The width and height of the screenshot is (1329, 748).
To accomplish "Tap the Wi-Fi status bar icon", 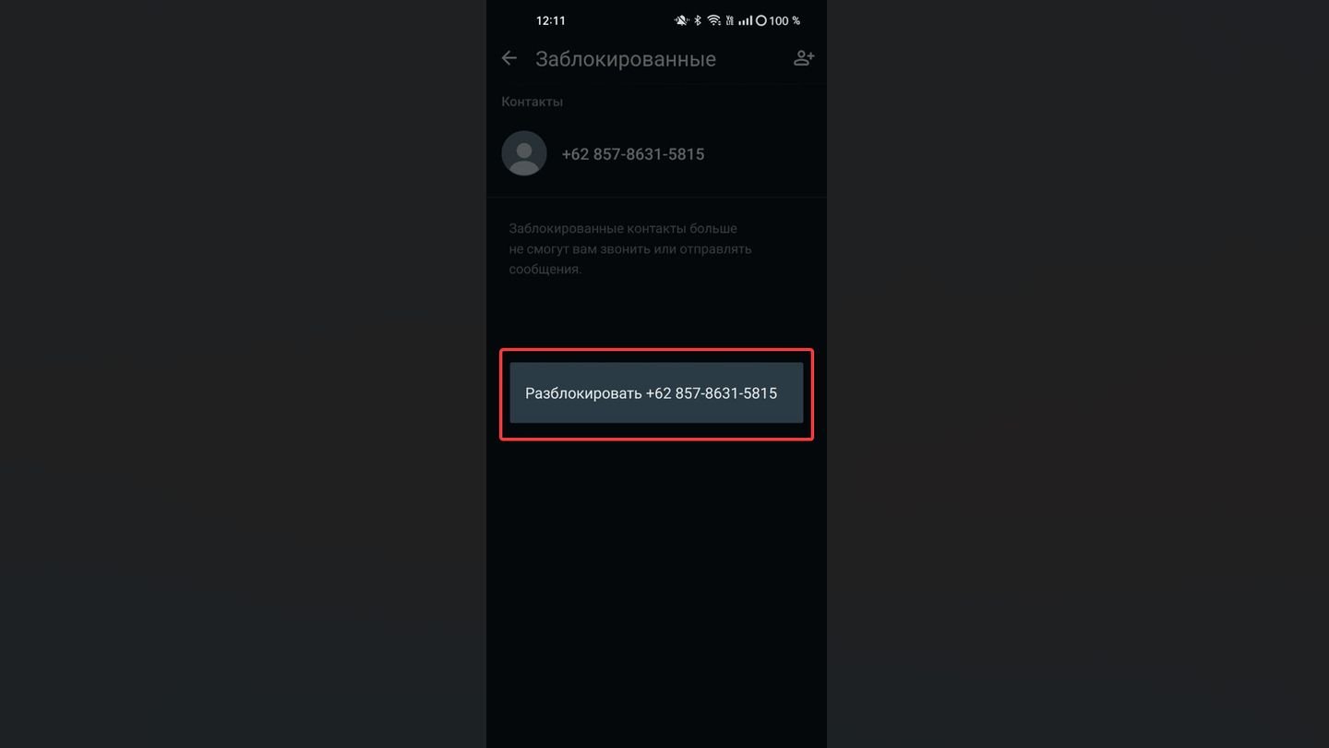I will tap(713, 20).
